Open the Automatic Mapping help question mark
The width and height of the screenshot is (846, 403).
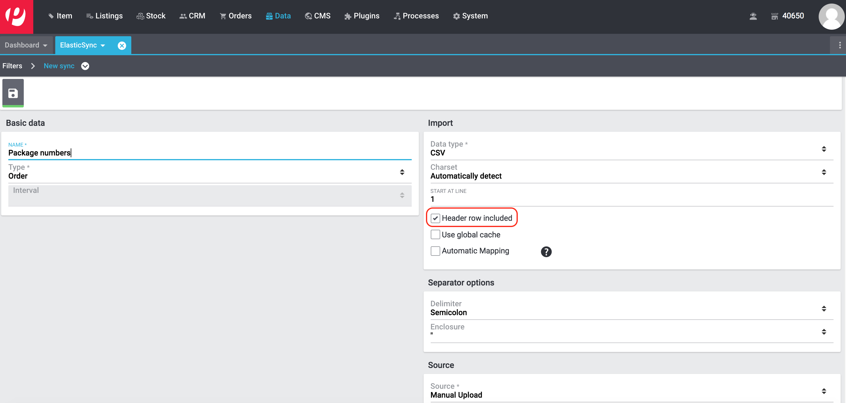pyautogui.click(x=546, y=252)
